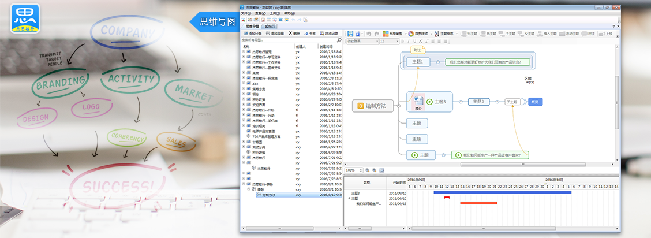The height and width of the screenshot is (238, 651).
Task: Click the redo arrow in the mind map toolbar
Action: [x=376, y=34]
